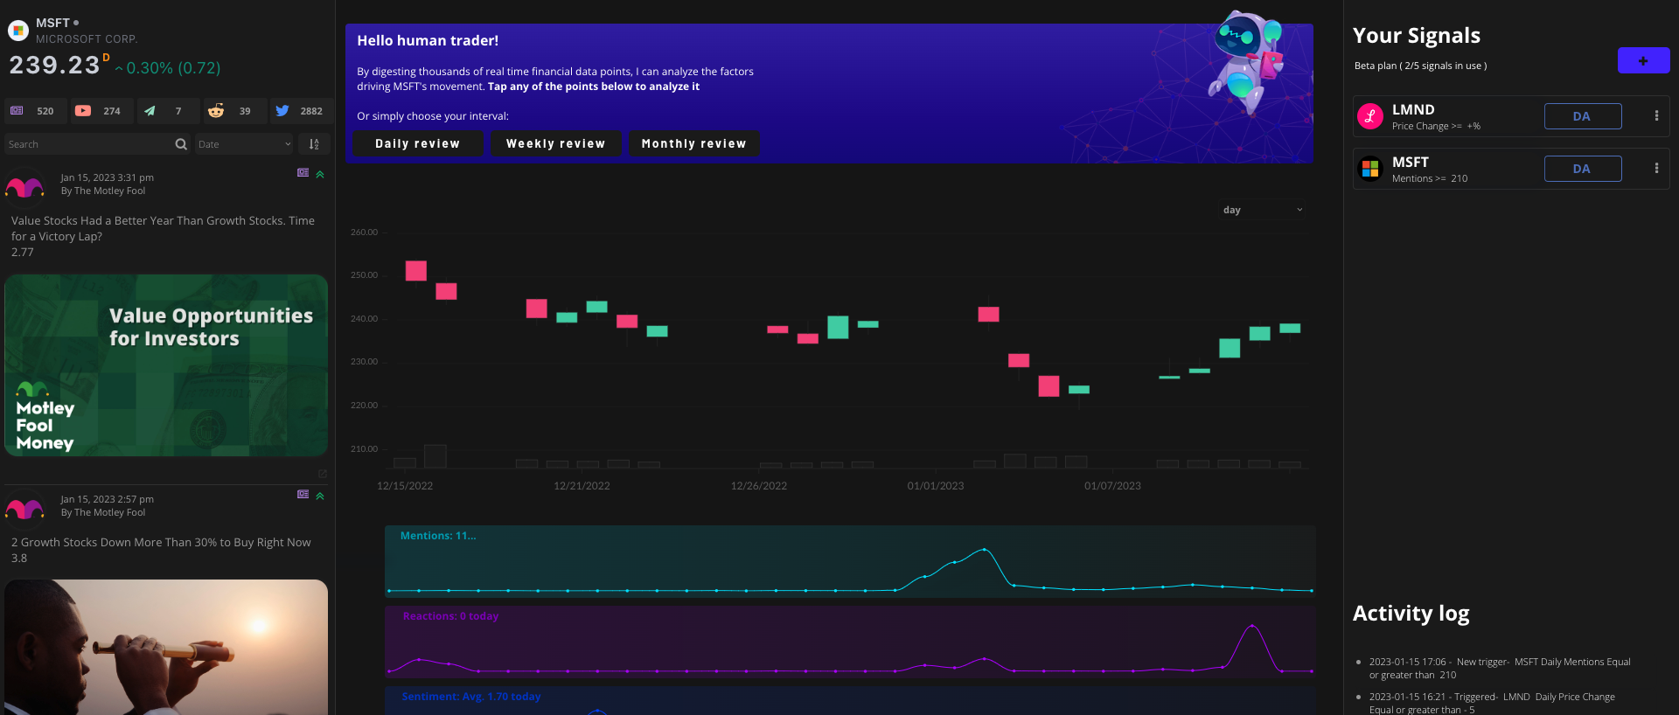Image resolution: width=1679 pixels, height=715 pixels.
Task: Click the 01/07/2023 date label on chart axis
Action: point(1112,486)
